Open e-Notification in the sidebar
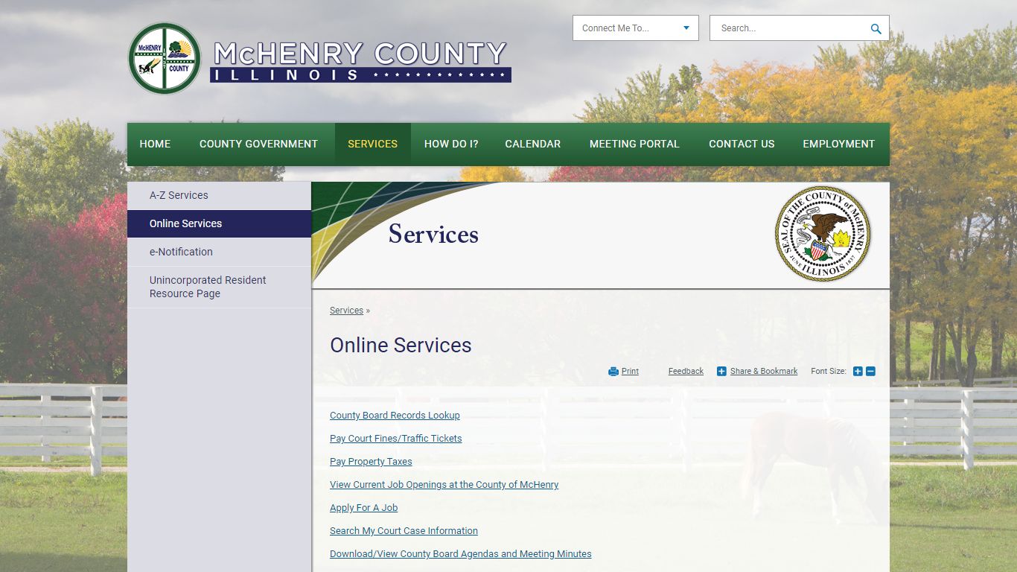 219,252
